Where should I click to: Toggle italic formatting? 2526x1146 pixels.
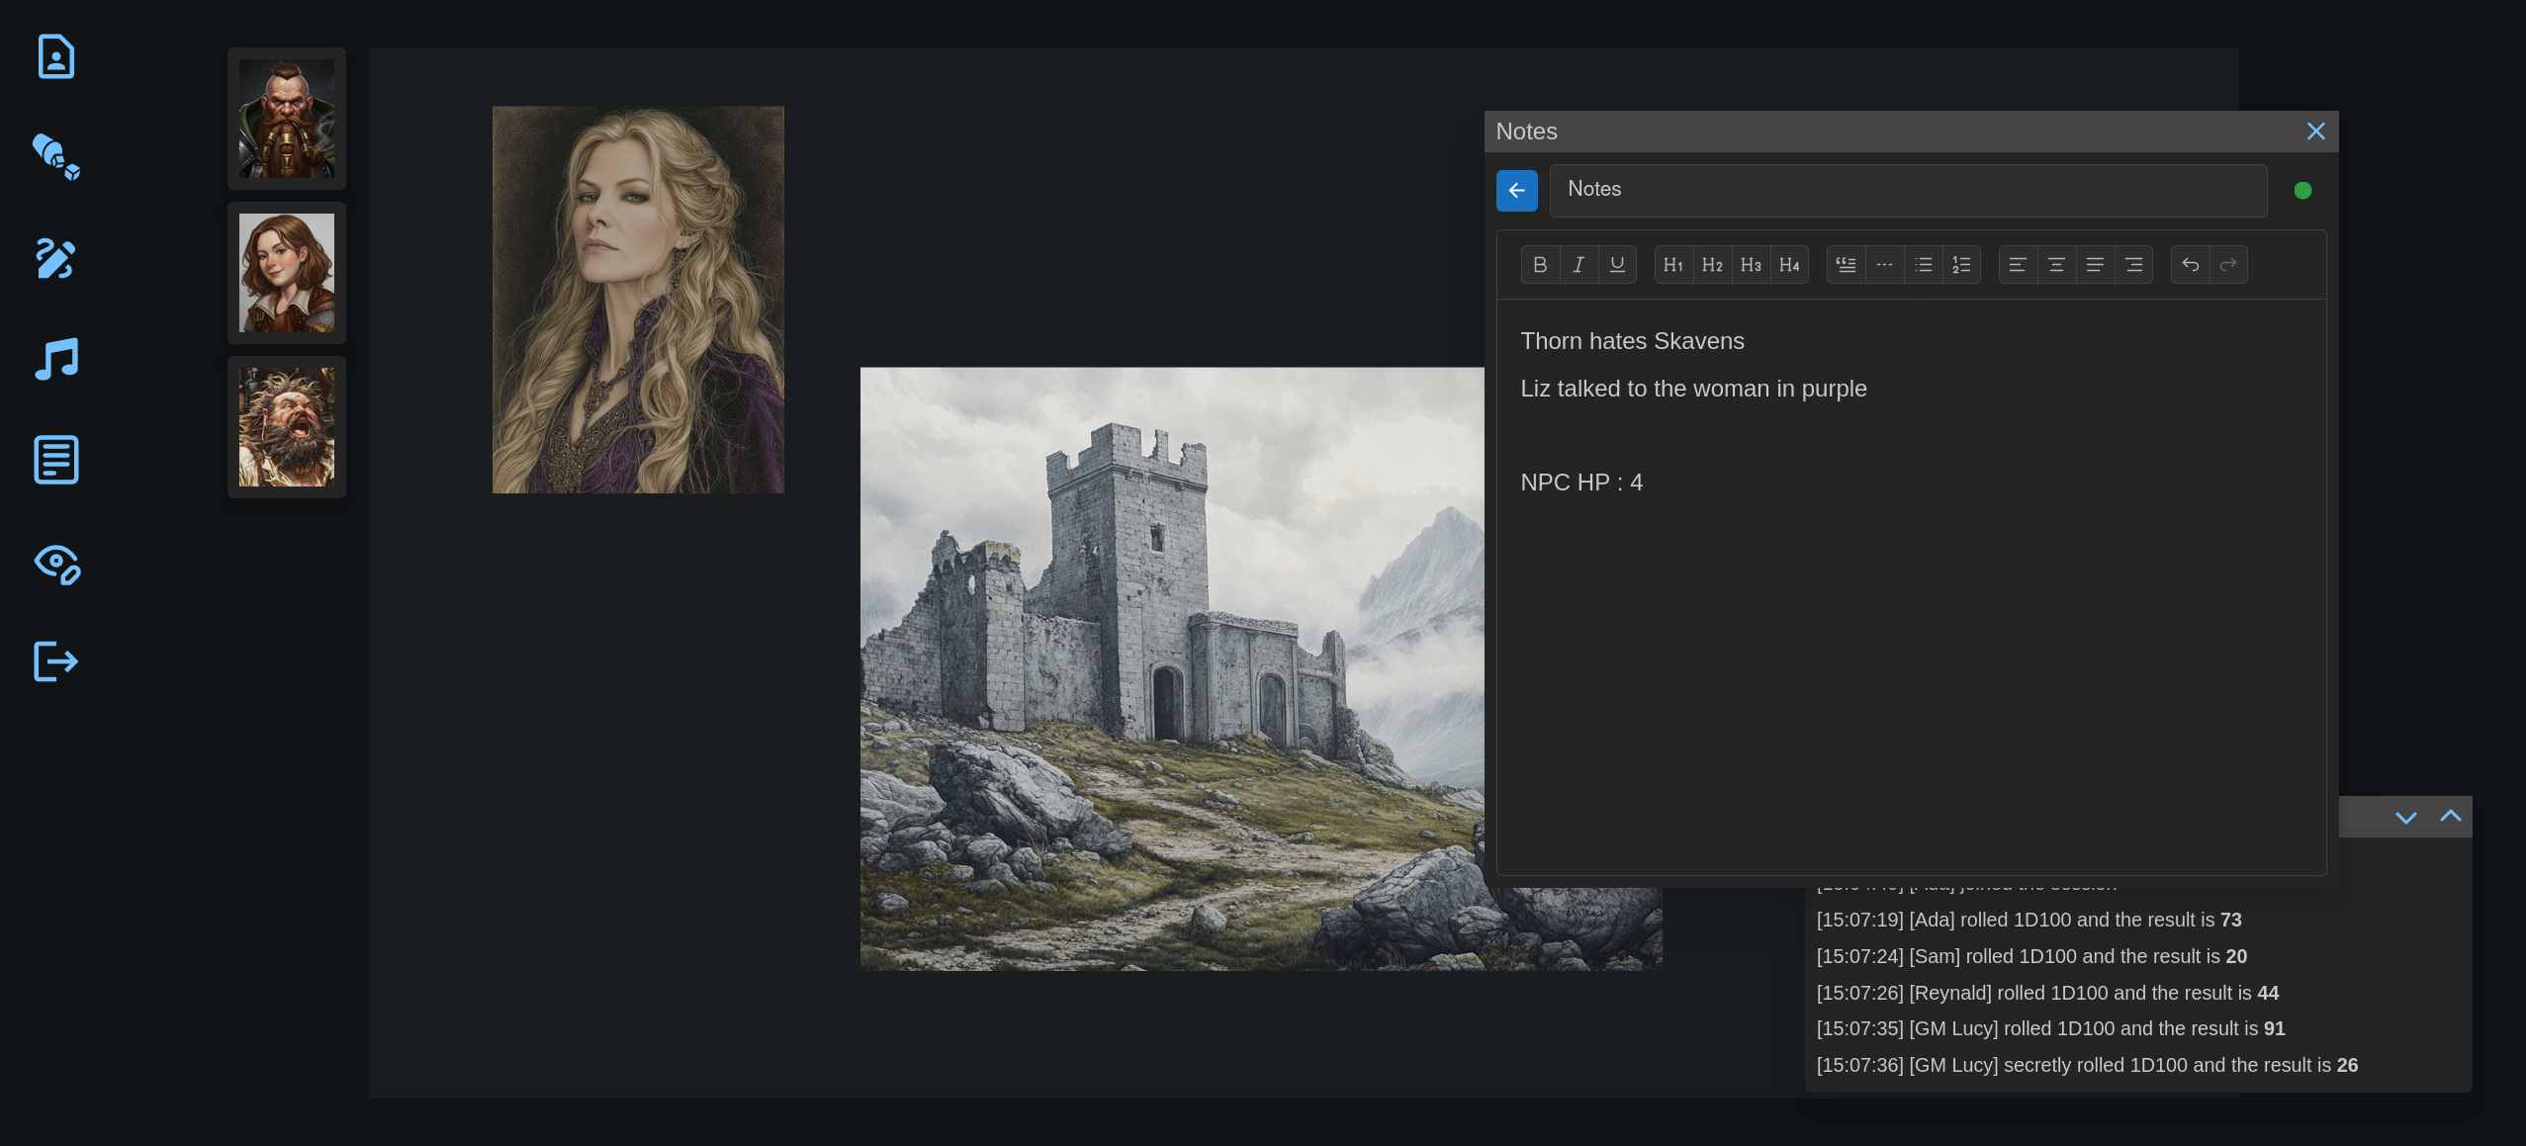[1578, 264]
